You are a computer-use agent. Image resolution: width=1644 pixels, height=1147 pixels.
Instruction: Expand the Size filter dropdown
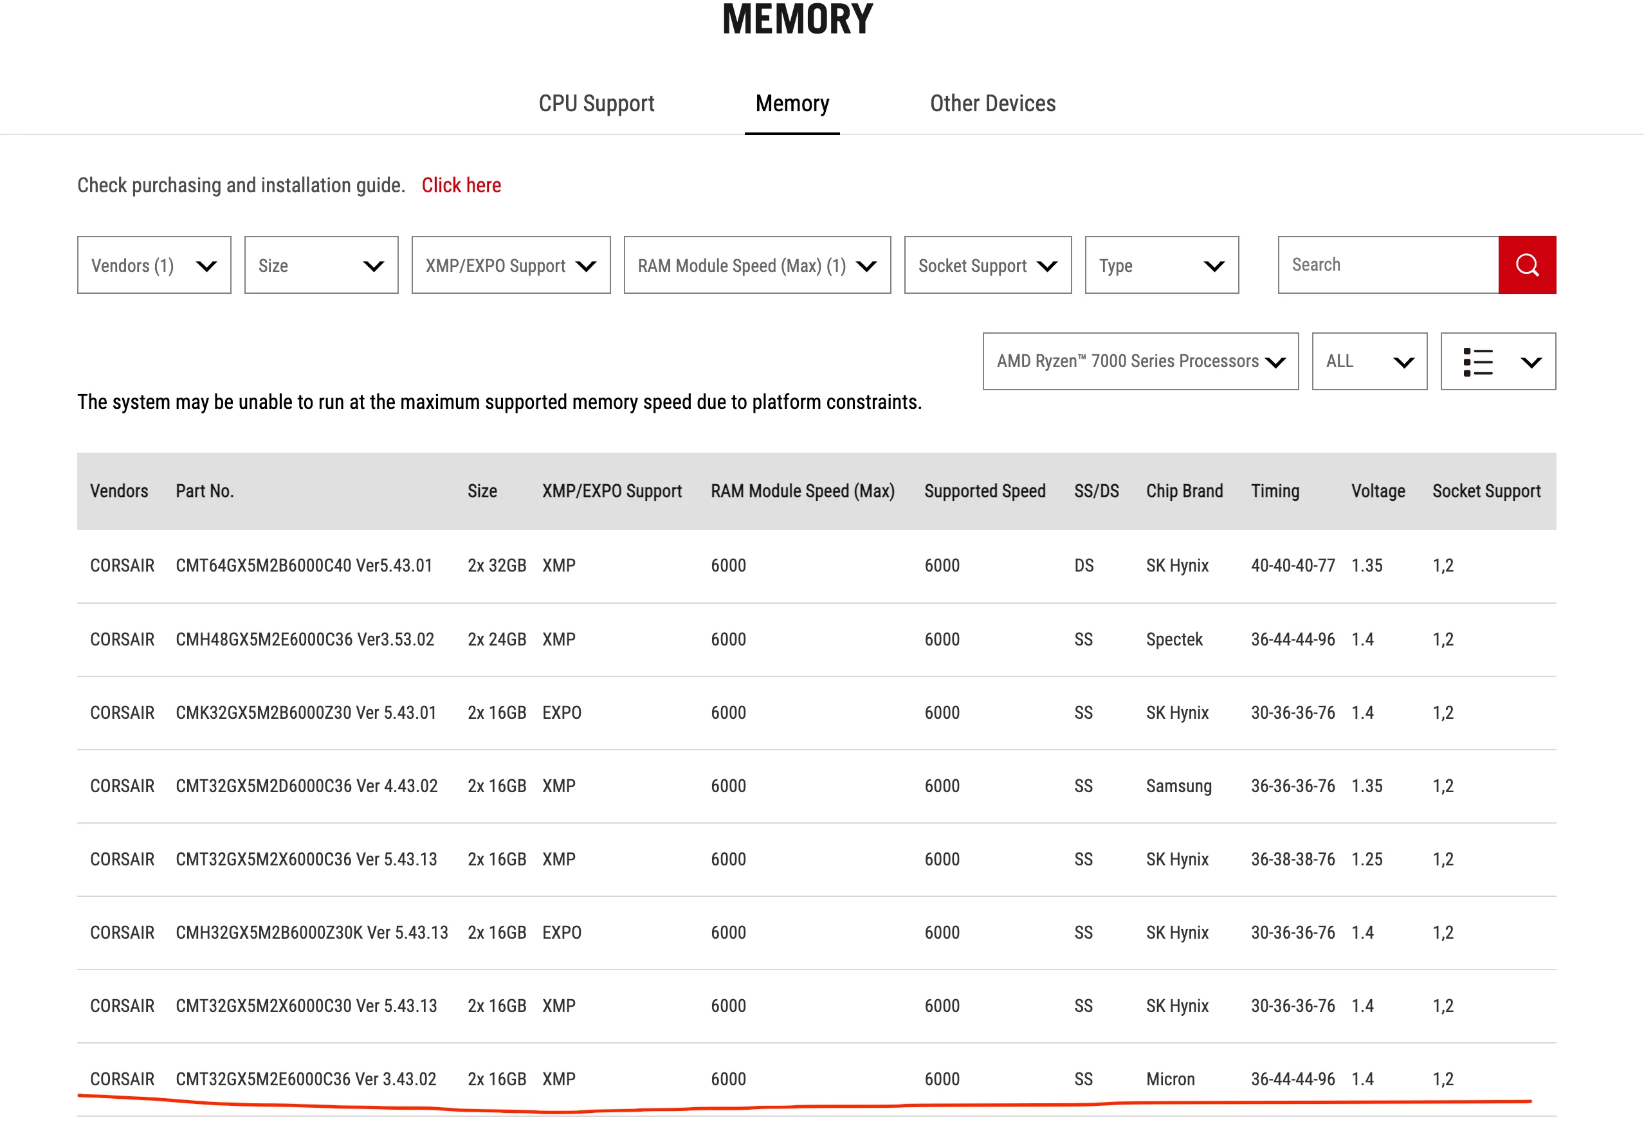coord(321,265)
